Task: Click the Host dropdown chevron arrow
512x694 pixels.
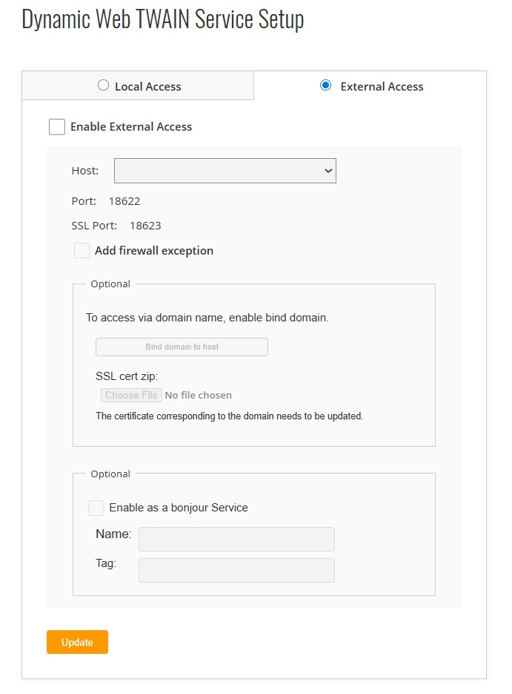Action: tap(328, 171)
